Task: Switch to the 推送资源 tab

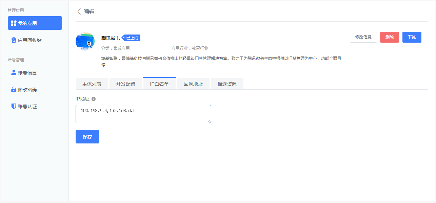Action: (x=227, y=83)
